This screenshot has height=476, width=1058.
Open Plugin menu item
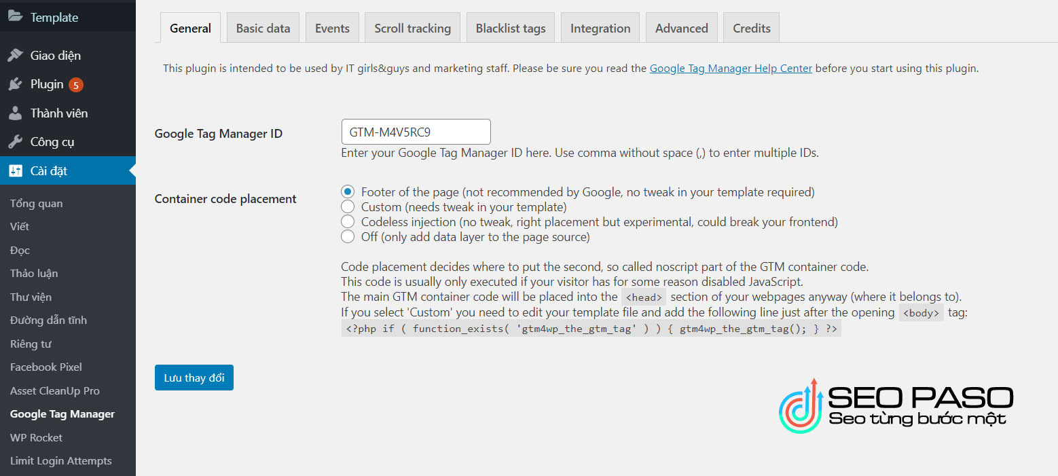68,84
